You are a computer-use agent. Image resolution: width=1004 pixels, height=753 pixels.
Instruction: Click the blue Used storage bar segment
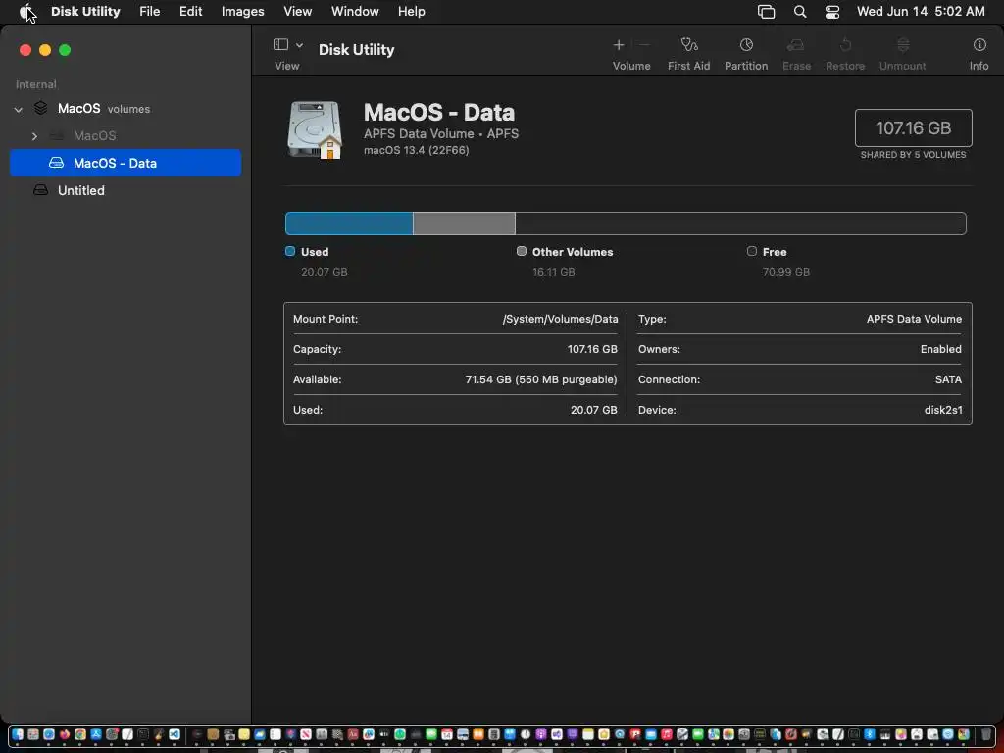click(349, 224)
